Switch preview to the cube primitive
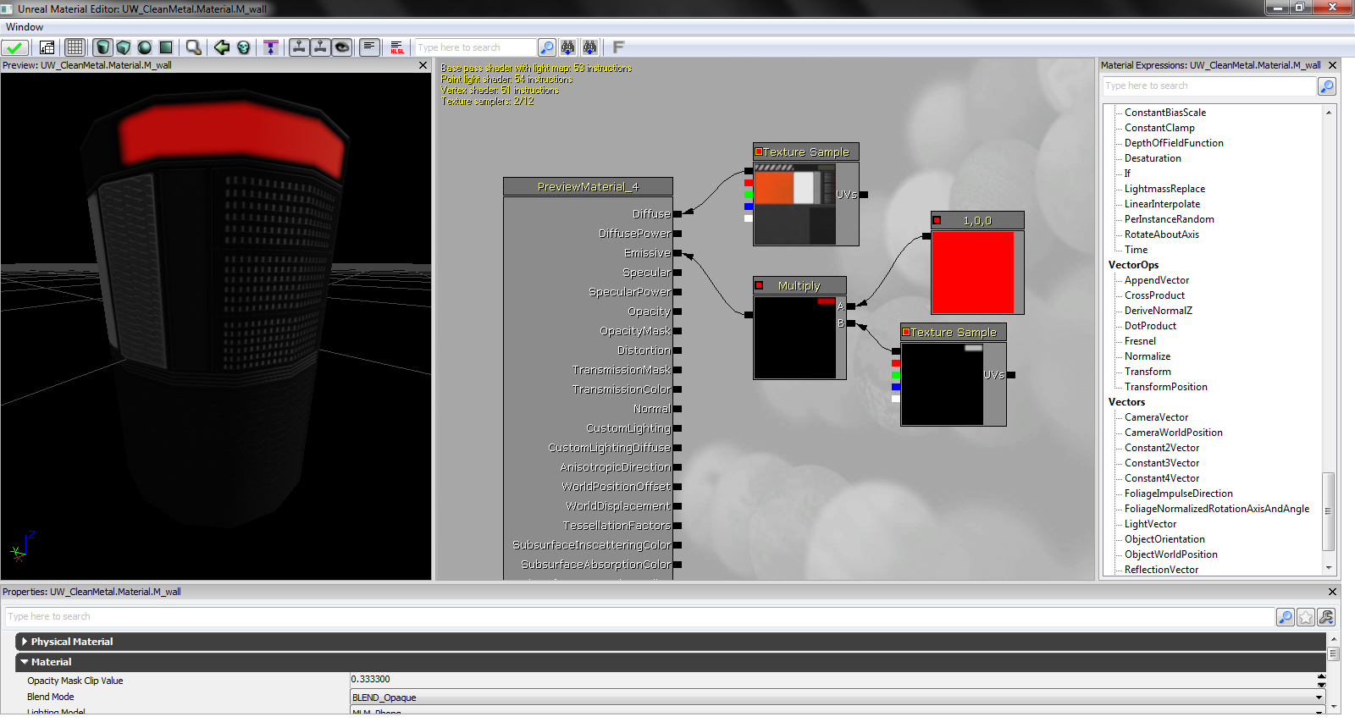 [x=124, y=47]
